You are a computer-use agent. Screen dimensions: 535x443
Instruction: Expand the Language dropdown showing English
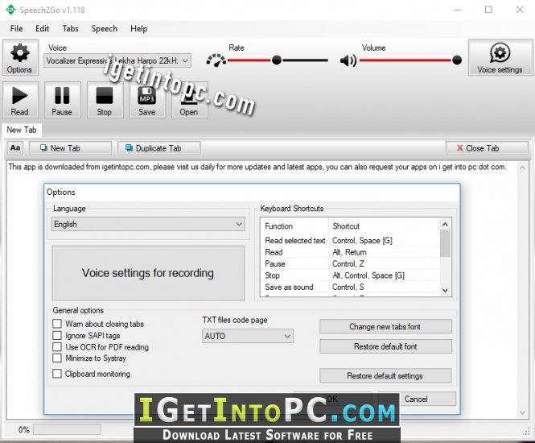coord(148,224)
